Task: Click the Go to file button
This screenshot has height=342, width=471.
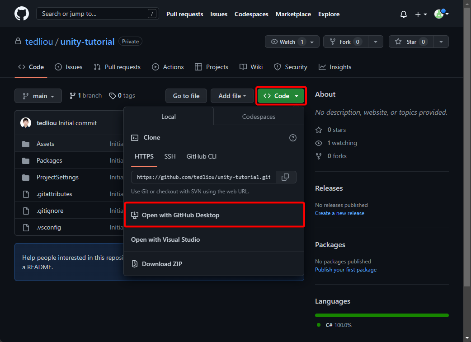Action: [186, 96]
